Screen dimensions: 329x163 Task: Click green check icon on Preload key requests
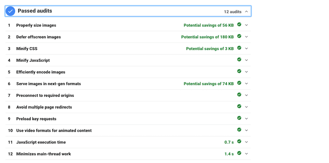(x=239, y=118)
